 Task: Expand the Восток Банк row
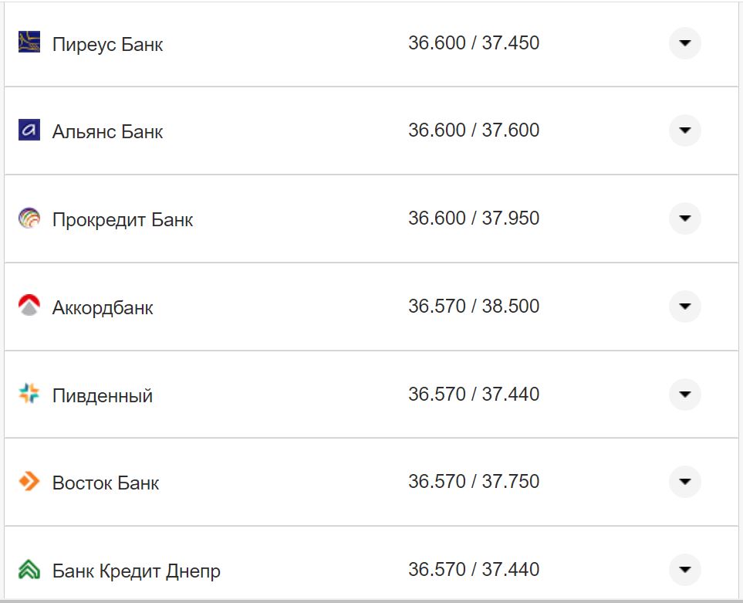(684, 482)
